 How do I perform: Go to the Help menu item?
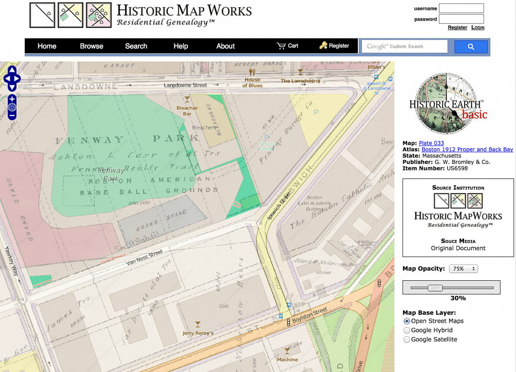pos(180,46)
